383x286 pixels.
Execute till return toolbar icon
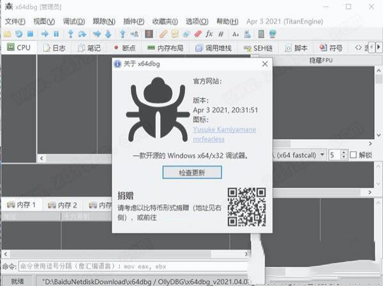point(123,34)
